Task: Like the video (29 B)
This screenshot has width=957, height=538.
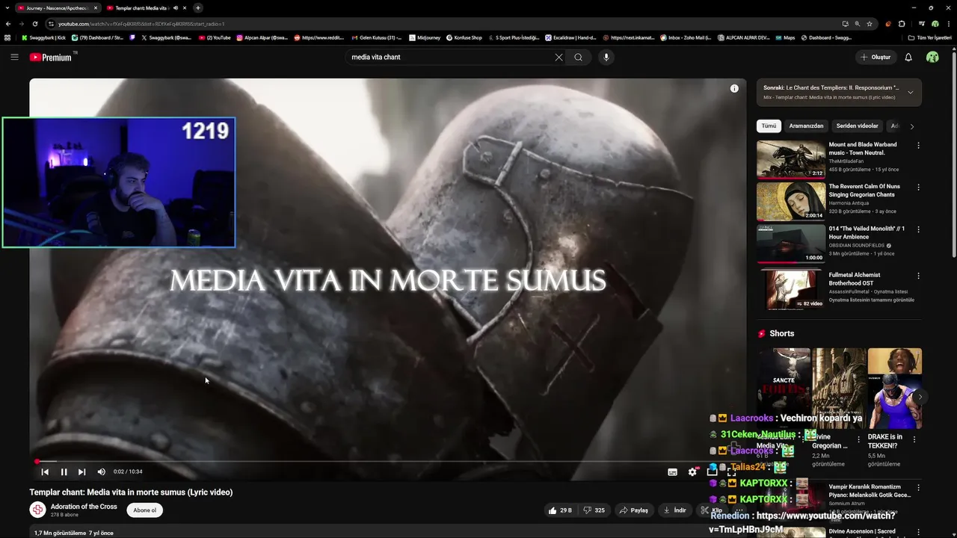Action: [x=561, y=510]
